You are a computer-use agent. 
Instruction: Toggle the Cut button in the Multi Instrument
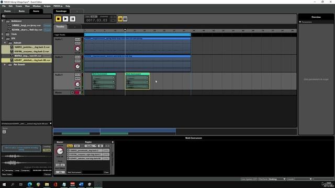(x=77, y=146)
